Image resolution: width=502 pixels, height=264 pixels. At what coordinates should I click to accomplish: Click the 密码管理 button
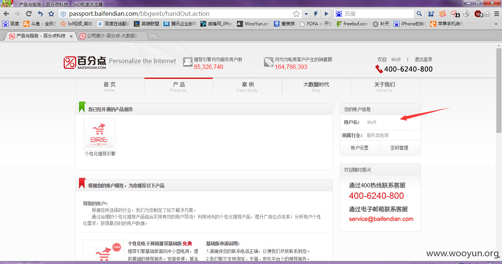[400, 148]
